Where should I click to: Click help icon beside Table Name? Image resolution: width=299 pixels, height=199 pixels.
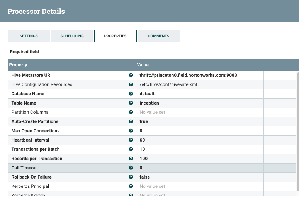[x=131, y=103]
